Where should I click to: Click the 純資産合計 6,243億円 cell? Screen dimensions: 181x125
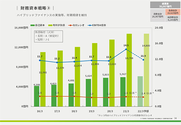173,19
